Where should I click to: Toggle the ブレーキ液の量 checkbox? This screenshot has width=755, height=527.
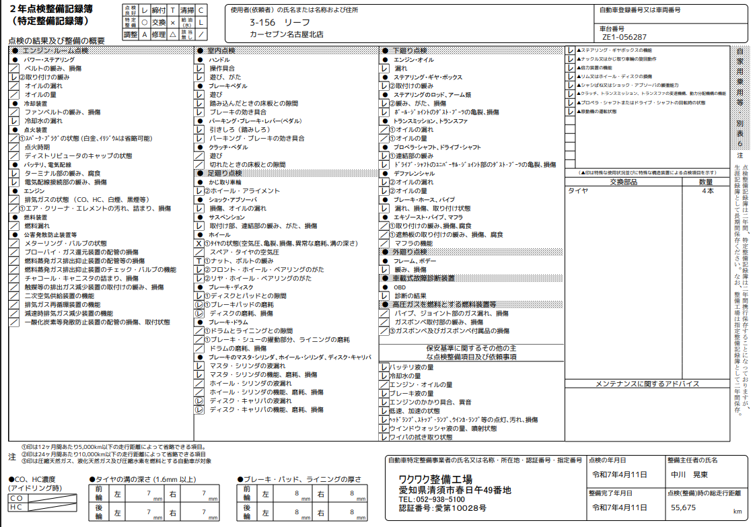tap(384, 394)
